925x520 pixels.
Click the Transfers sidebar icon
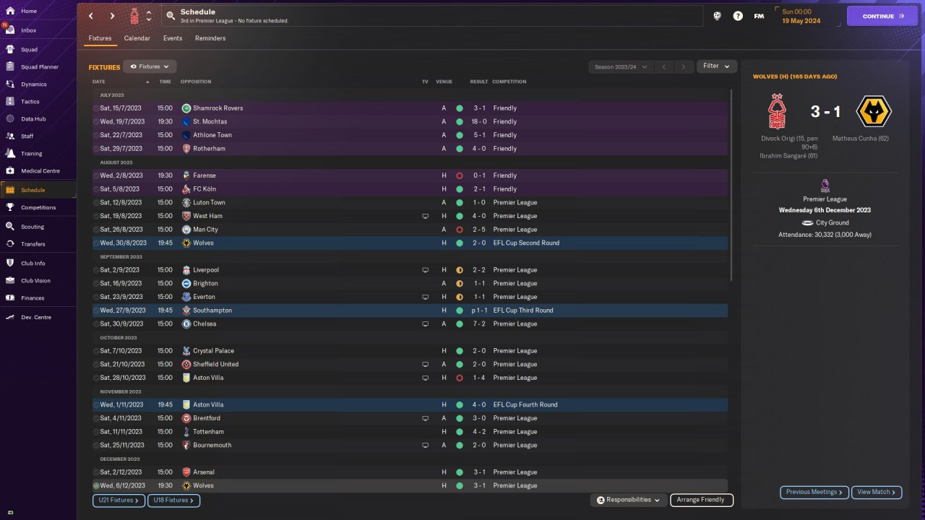[x=10, y=244]
